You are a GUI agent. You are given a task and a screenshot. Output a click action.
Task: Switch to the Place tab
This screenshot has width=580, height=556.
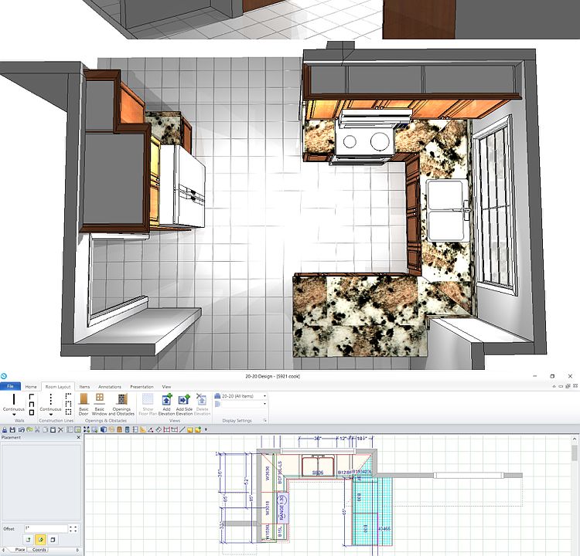20,550
